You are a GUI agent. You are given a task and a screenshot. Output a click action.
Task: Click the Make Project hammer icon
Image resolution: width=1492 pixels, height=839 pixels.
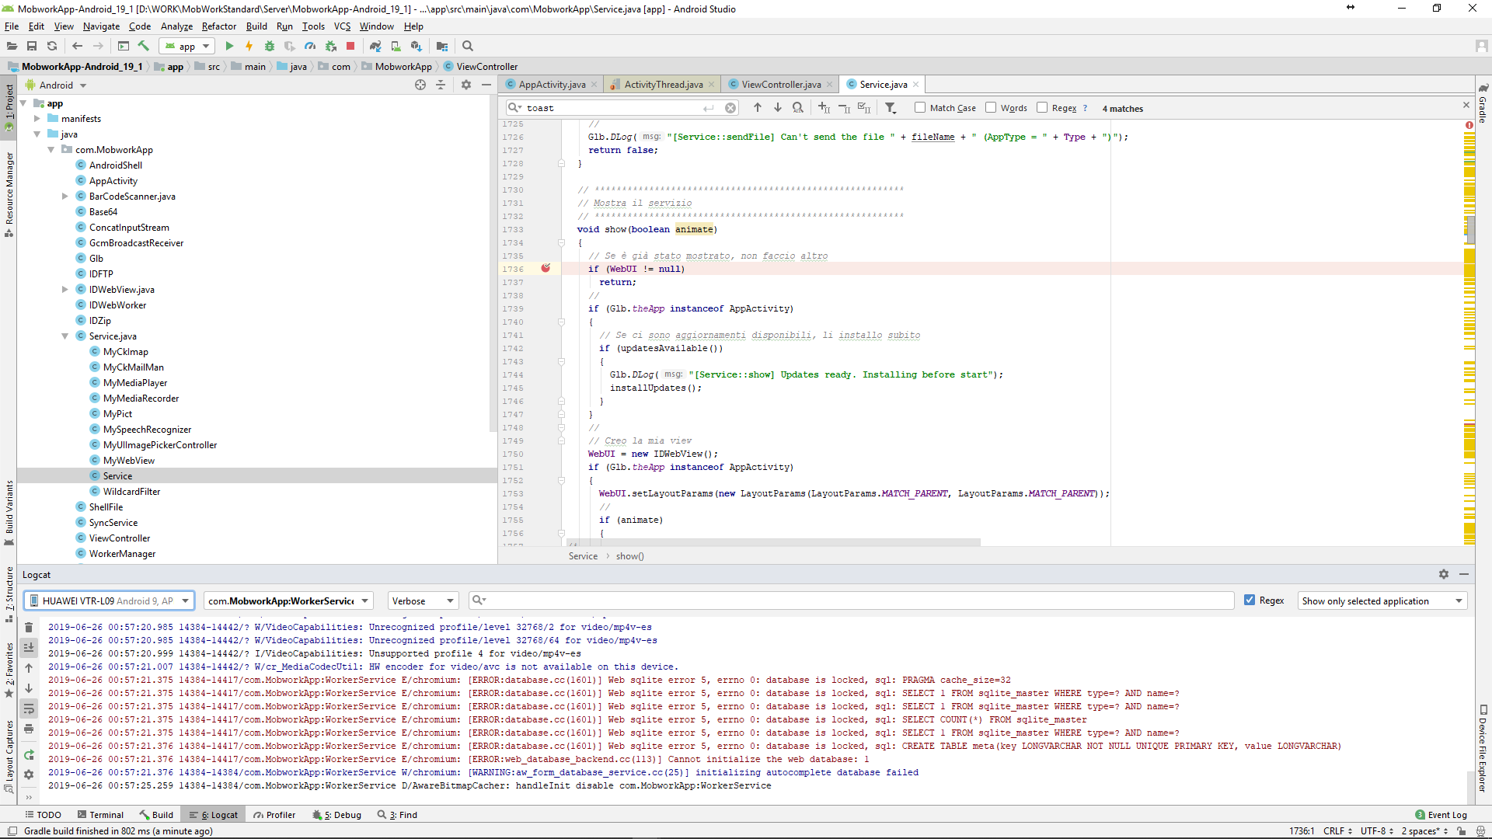(x=143, y=46)
